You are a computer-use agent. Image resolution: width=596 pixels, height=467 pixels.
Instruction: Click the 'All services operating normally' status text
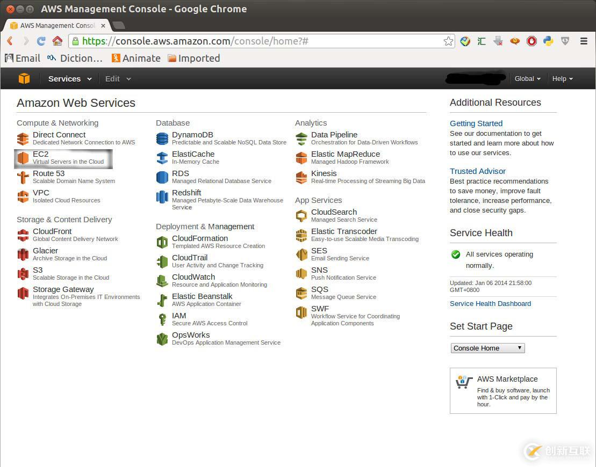click(499, 260)
